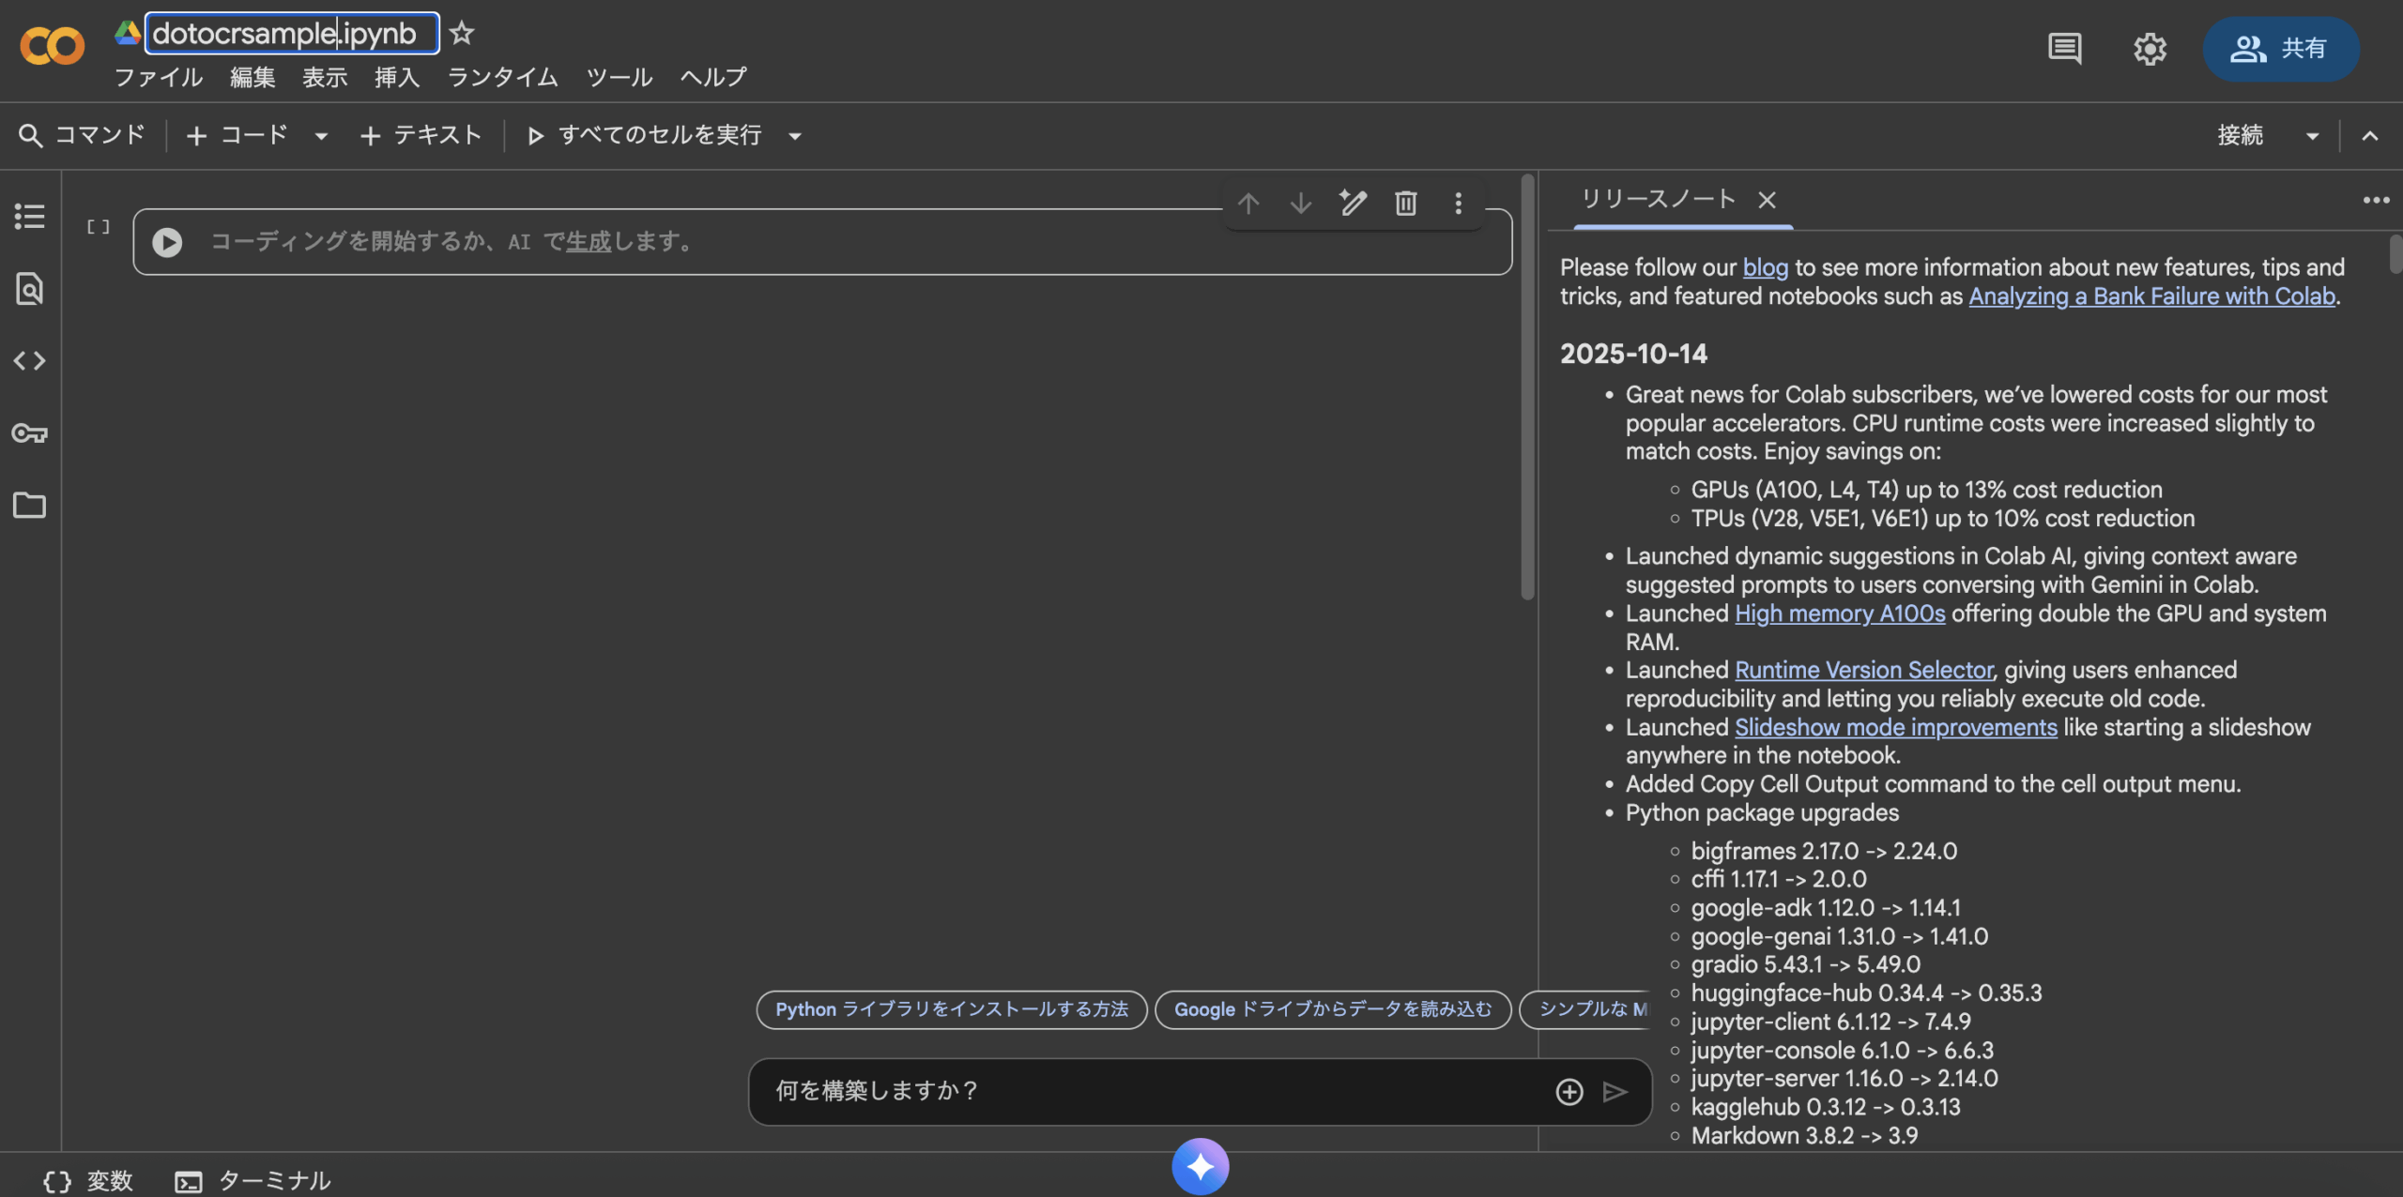
Task: Open the comments icon in header
Action: tap(2064, 48)
